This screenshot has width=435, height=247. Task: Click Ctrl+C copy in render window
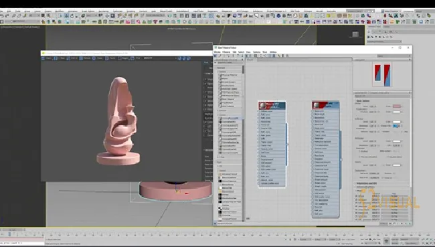(x=72, y=58)
